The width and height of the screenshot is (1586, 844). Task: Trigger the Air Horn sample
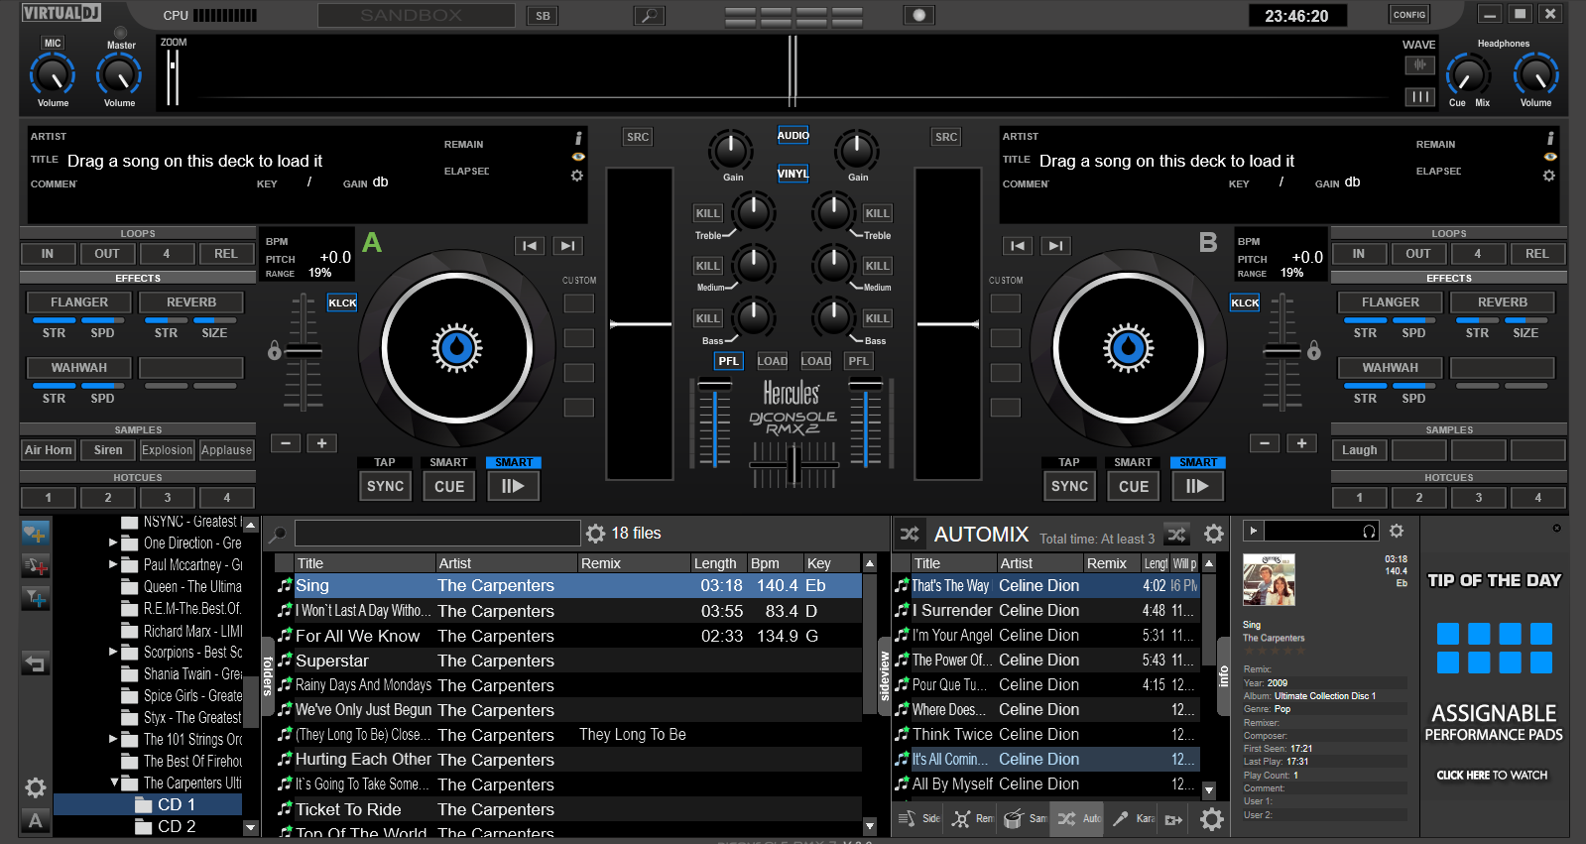coord(49,450)
